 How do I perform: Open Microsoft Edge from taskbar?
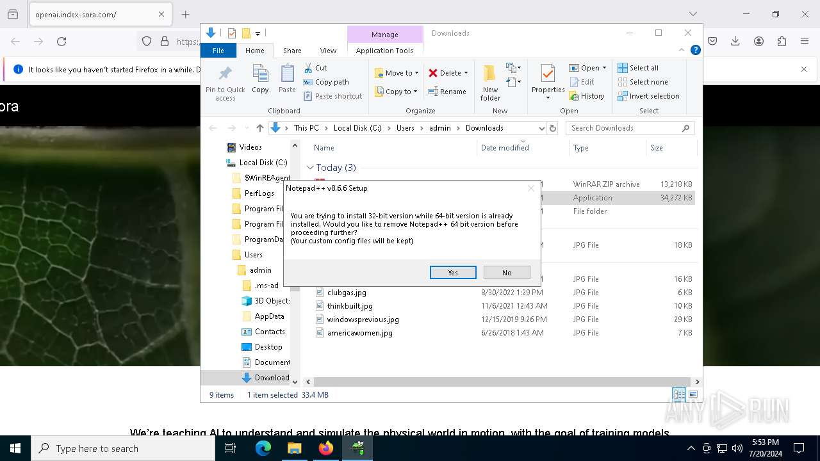263,448
